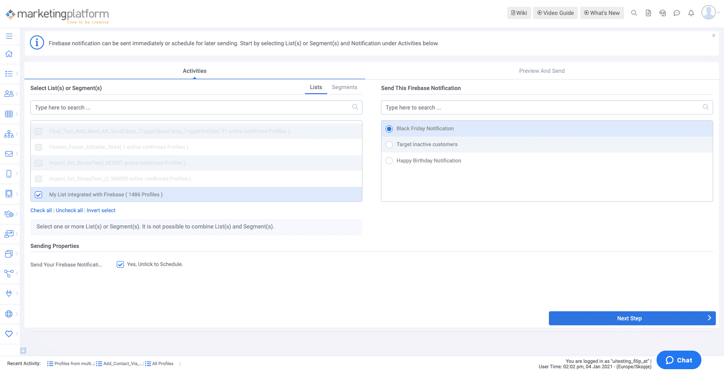Open the email envelope icon in sidebar
This screenshot has height=371, width=724.
tap(9, 154)
